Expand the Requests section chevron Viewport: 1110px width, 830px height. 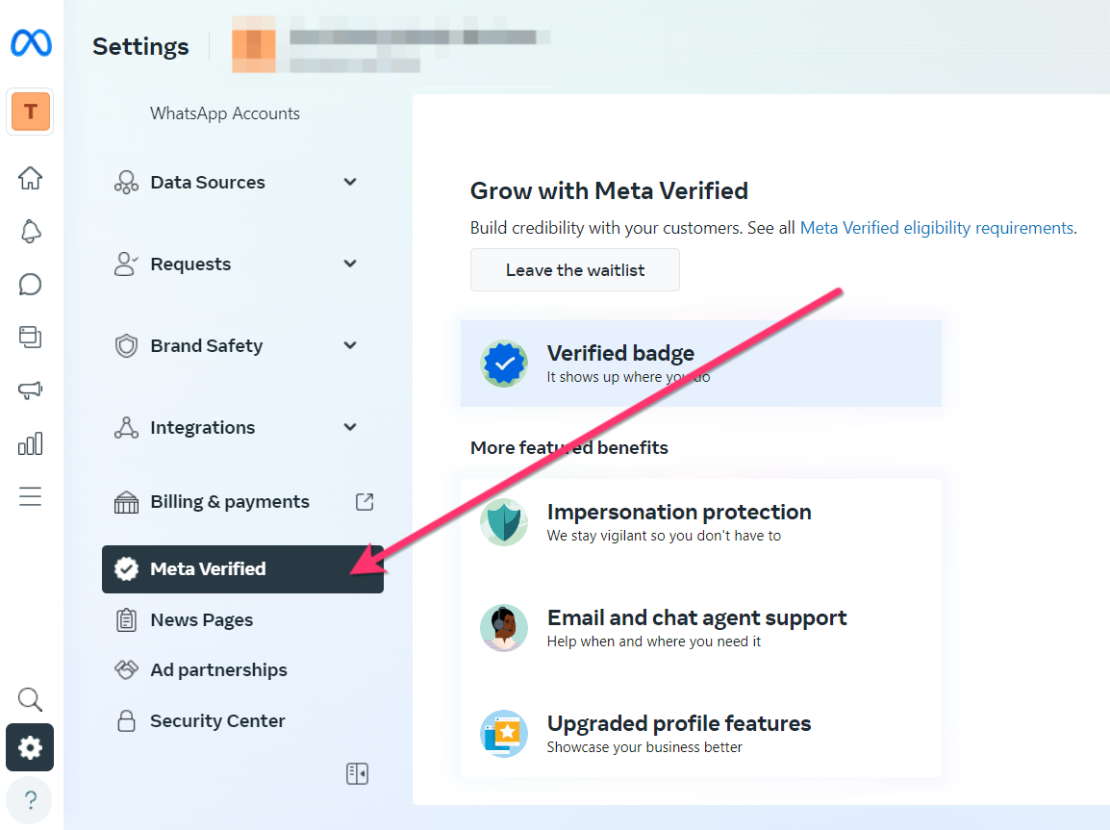[x=350, y=264]
